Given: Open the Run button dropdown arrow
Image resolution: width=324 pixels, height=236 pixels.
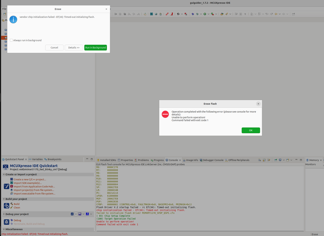Looking at the screenshot, I should [x=209, y=14].
